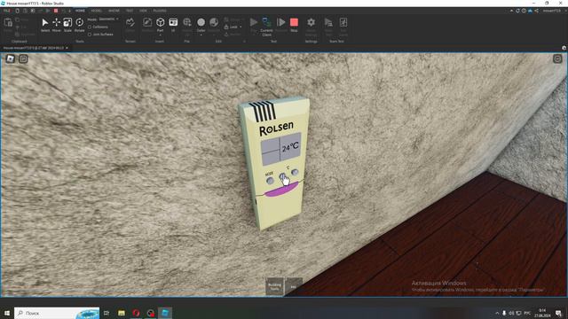Image resolution: width=568 pixels, height=319 pixels.
Task: Click the red stop square in quick access bar
Action: click(56, 11)
